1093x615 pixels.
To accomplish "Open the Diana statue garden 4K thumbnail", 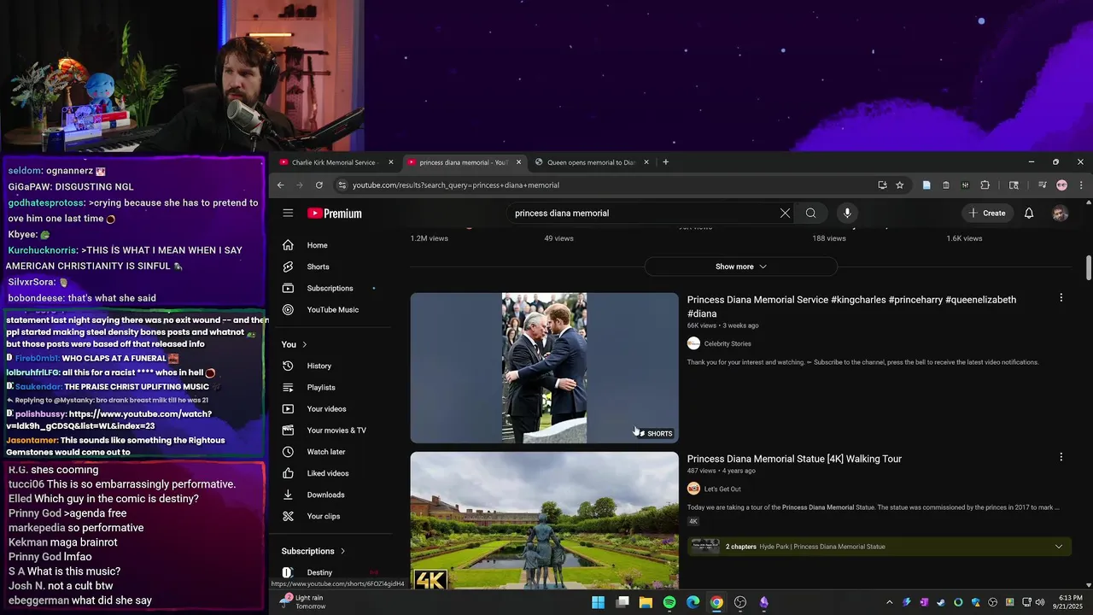I will click(x=544, y=520).
